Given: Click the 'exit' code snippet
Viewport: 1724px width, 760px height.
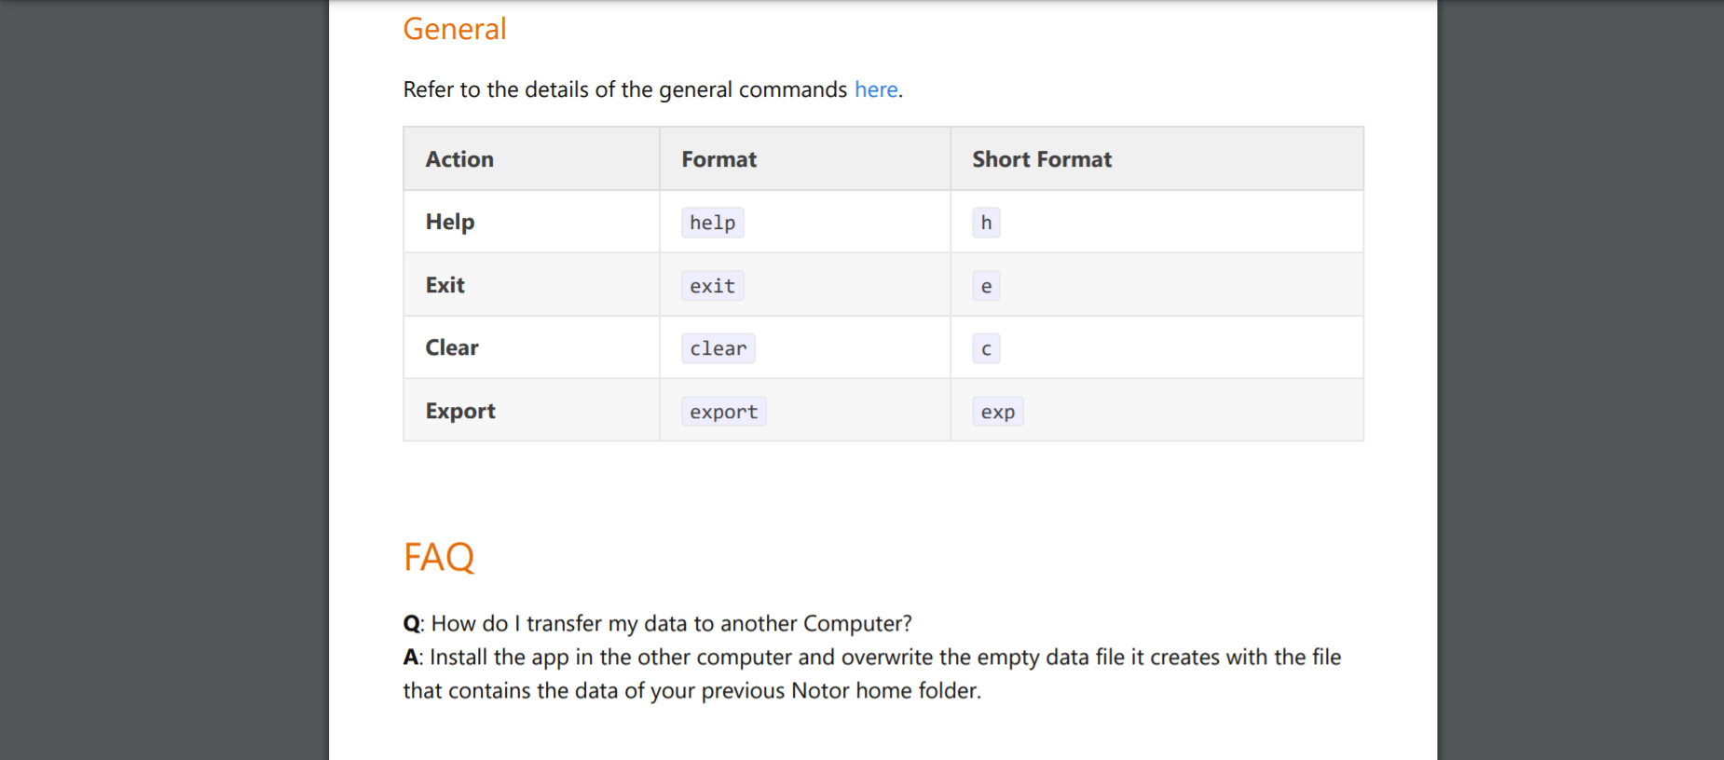Looking at the screenshot, I should 713,286.
